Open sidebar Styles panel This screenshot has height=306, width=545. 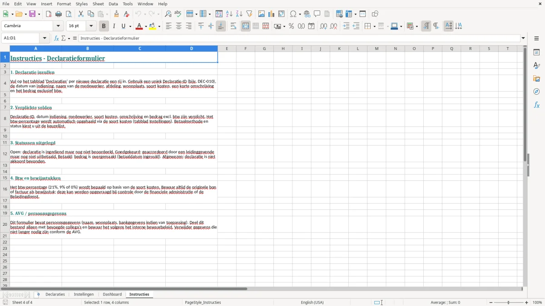(536, 65)
